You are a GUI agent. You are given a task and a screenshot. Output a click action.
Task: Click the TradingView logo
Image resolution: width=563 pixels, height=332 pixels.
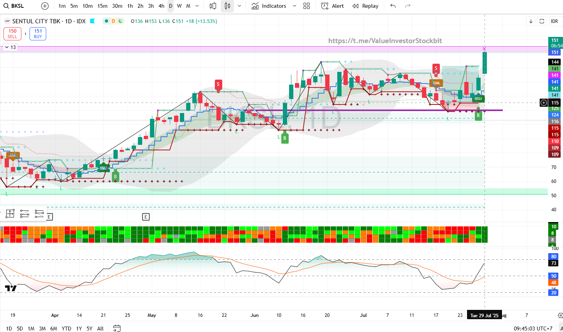11,288
